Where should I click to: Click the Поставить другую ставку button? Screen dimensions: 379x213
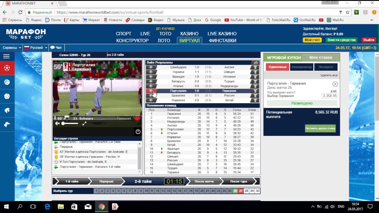[320, 128]
